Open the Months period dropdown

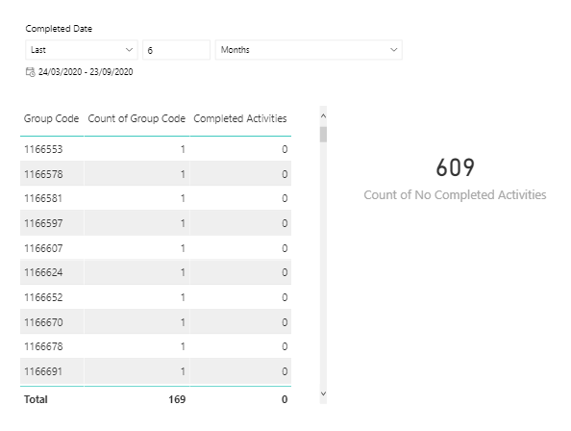pyautogui.click(x=309, y=50)
